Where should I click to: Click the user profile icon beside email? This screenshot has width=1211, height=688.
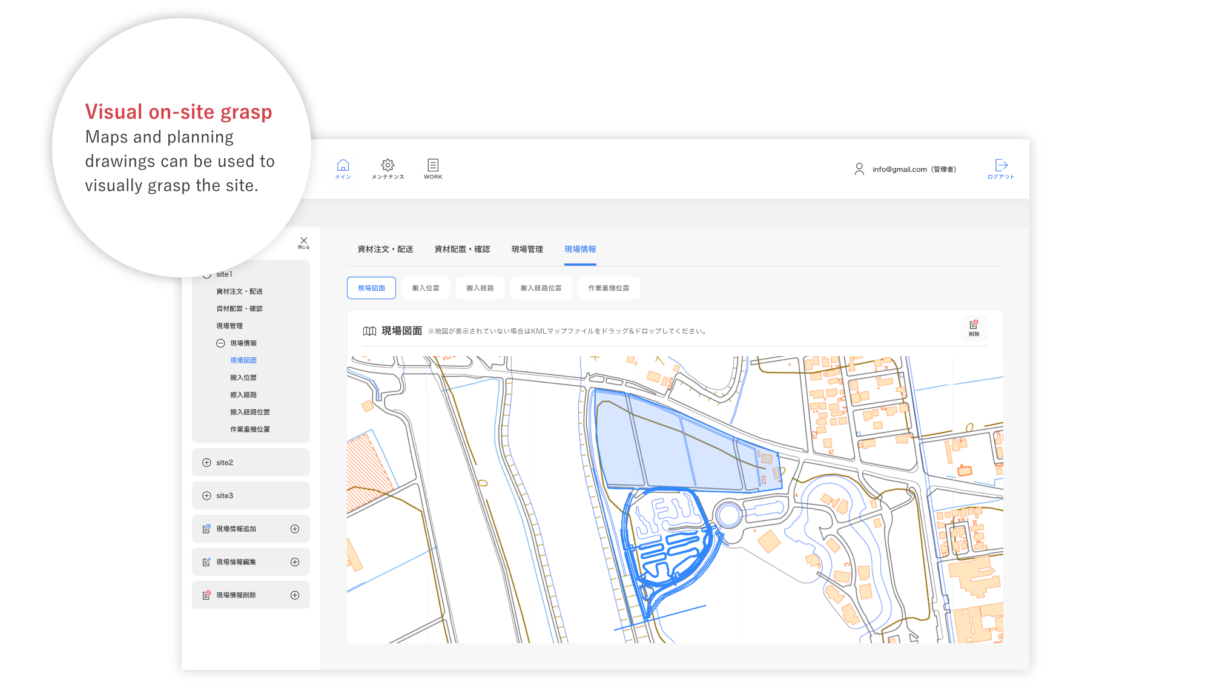859,169
